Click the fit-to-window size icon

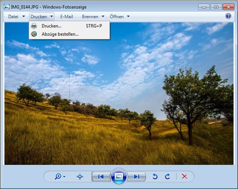click(x=80, y=176)
